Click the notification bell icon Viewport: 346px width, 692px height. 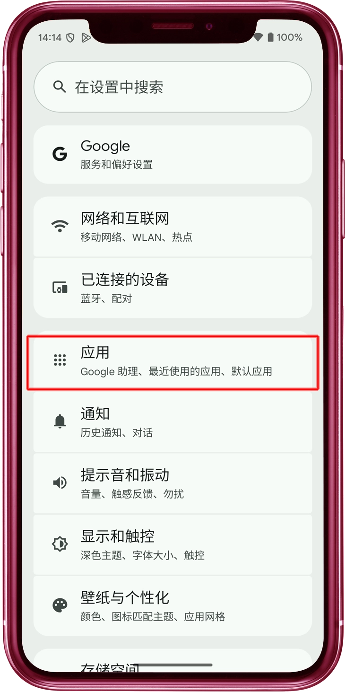coord(60,421)
